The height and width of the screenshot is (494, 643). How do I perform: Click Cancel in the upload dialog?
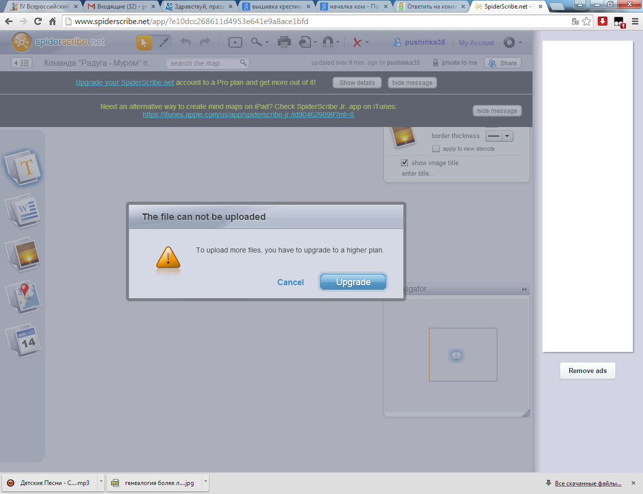coord(290,282)
